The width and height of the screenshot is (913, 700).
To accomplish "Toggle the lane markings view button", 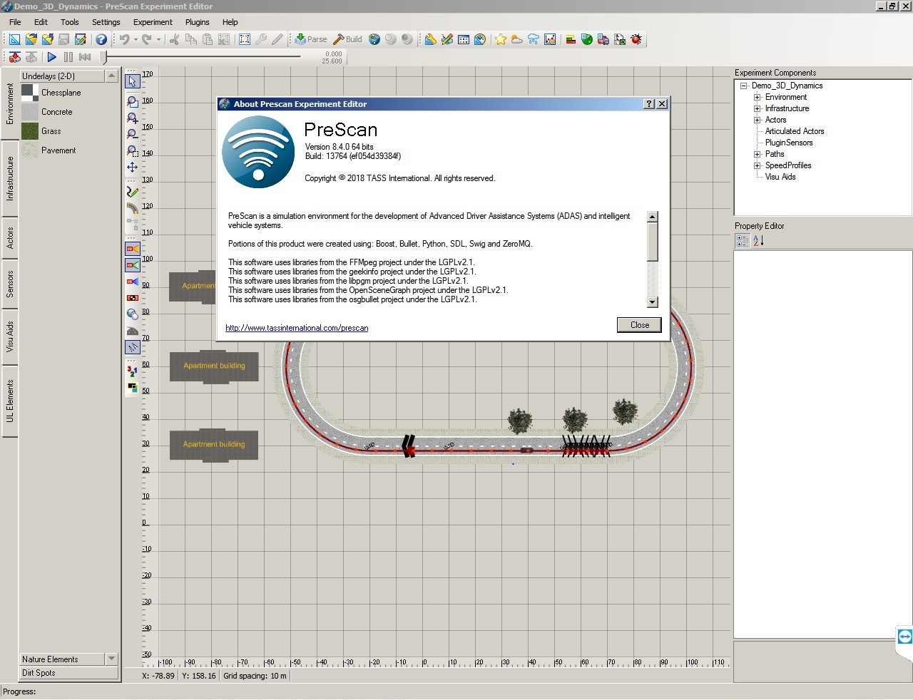I will tap(133, 347).
